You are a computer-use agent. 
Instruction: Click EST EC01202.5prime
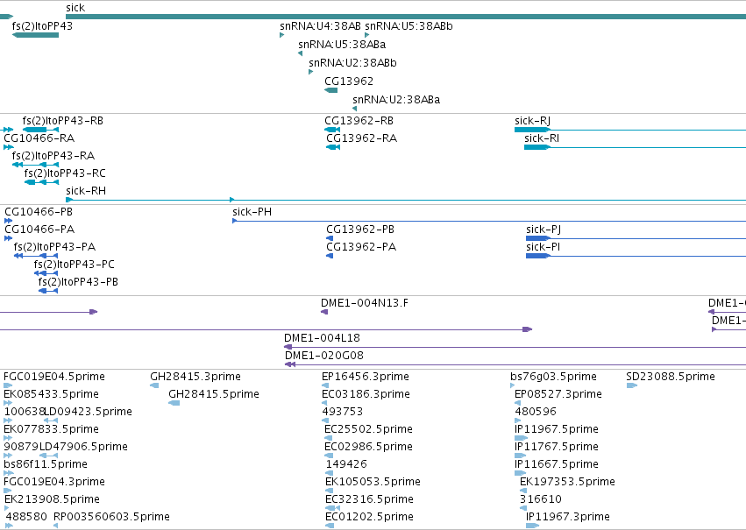pyautogui.click(x=369, y=517)
